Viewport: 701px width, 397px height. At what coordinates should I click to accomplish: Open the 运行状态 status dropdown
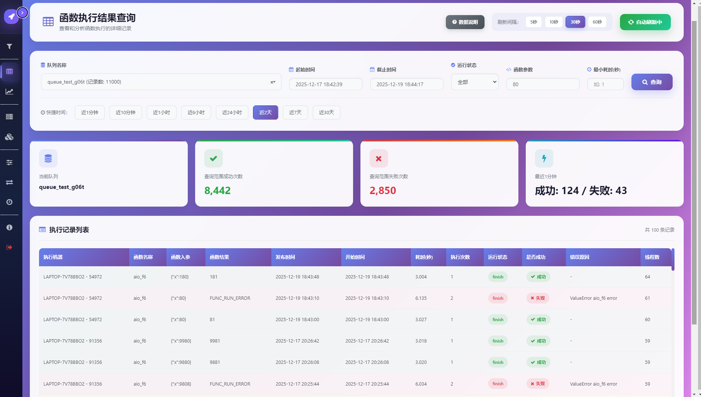(475, 82)
